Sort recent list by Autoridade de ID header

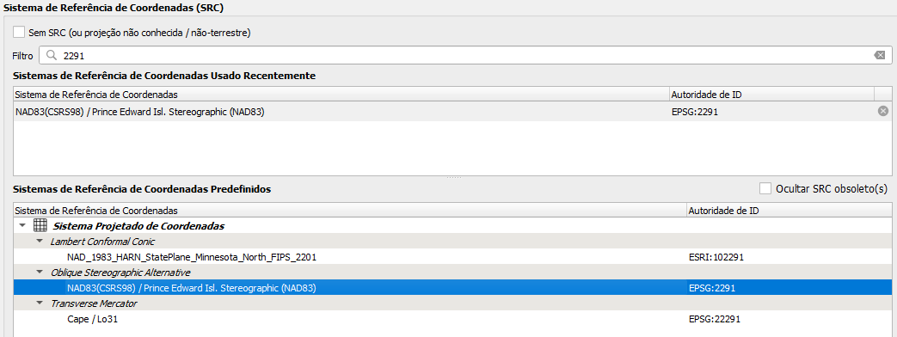point(771,95)
